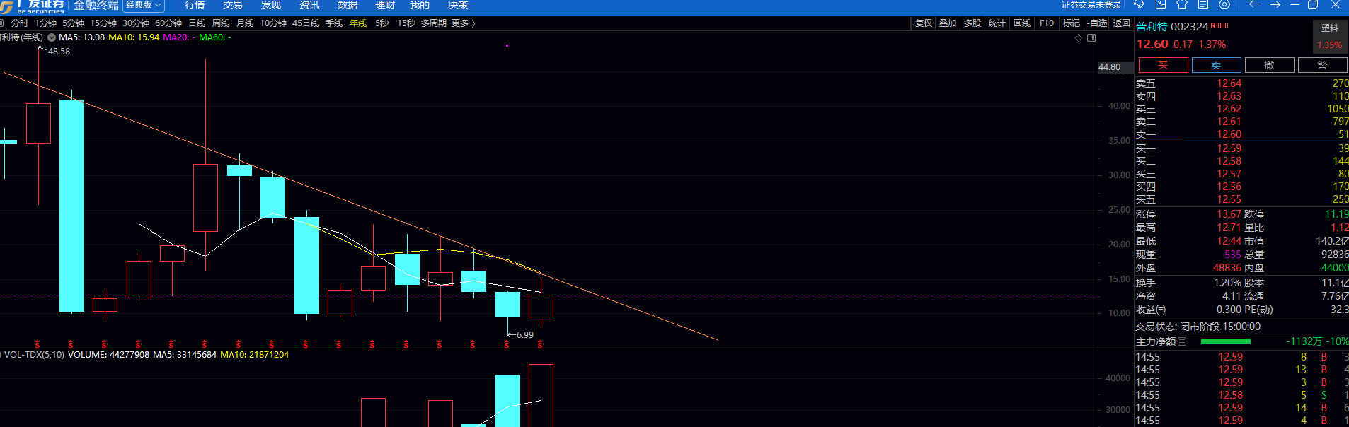This screenshot has width=1349, height=427.
Task: Open the skin theme shirt icon
Action: point(1182,4)
